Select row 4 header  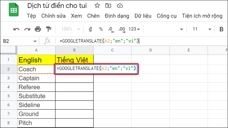pos(9,87)
